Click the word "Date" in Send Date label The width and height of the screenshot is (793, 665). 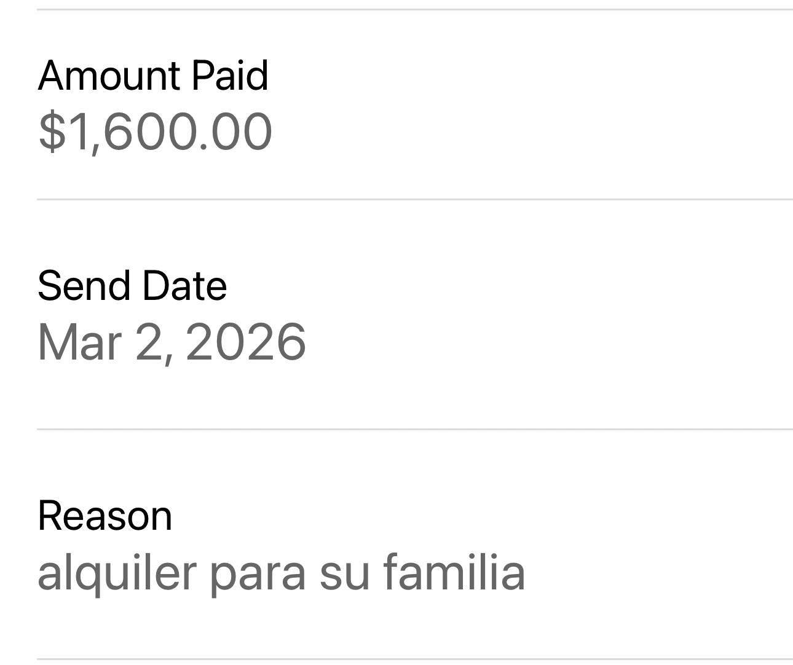184,286
